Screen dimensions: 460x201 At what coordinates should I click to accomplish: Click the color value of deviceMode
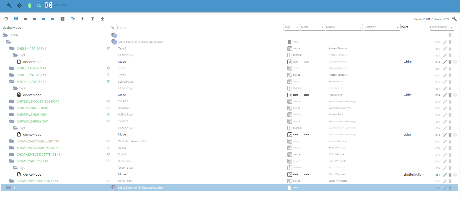(x=407, y=135)
